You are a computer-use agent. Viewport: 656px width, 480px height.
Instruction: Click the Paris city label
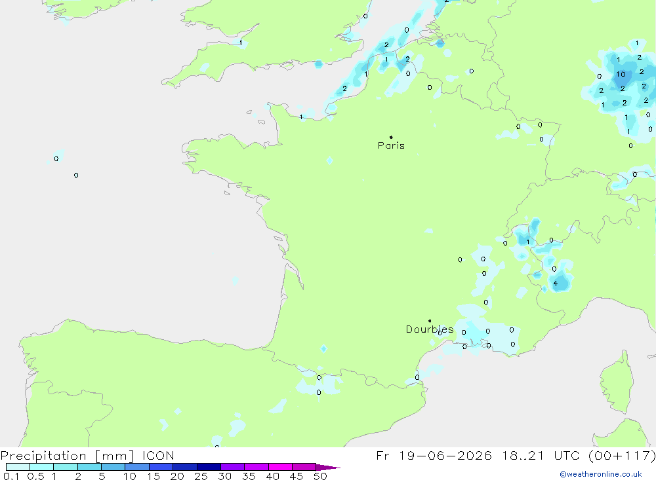point(391,145)
